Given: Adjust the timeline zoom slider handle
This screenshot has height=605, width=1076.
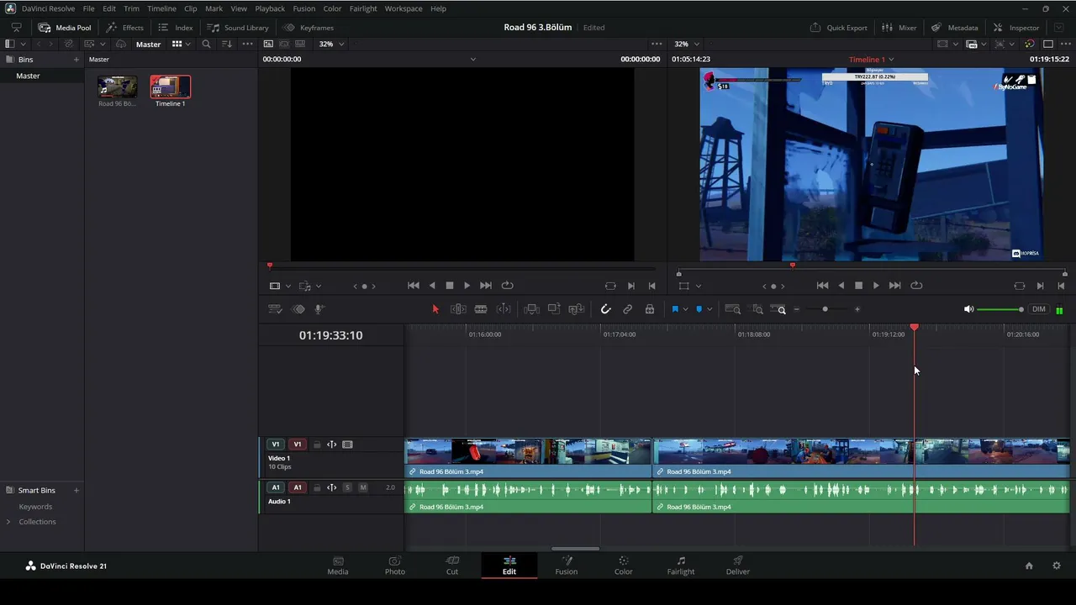Looking at the screenshot, I should point(825,309).
